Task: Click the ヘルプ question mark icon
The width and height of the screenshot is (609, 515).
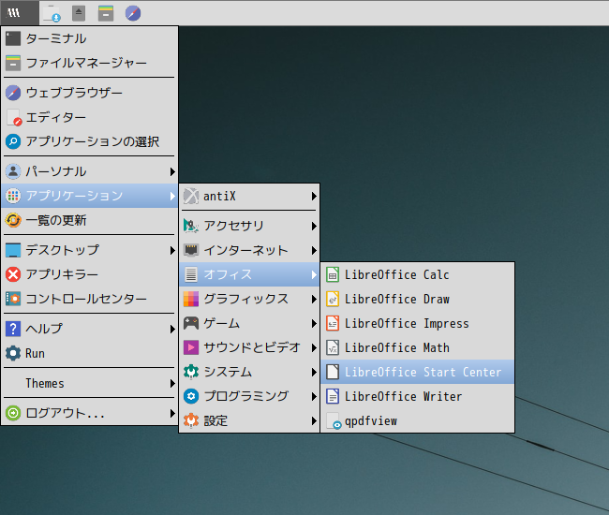Action: click(13, 329)
